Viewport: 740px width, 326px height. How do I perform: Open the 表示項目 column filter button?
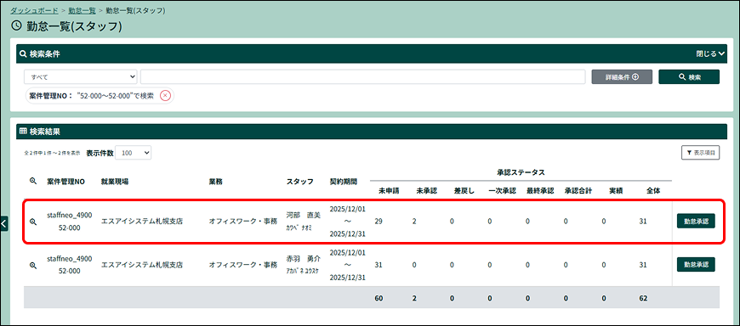(x=700, y=153)
